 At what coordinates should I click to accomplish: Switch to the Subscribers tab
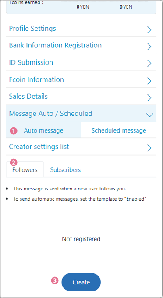click(x=65, y=170)
